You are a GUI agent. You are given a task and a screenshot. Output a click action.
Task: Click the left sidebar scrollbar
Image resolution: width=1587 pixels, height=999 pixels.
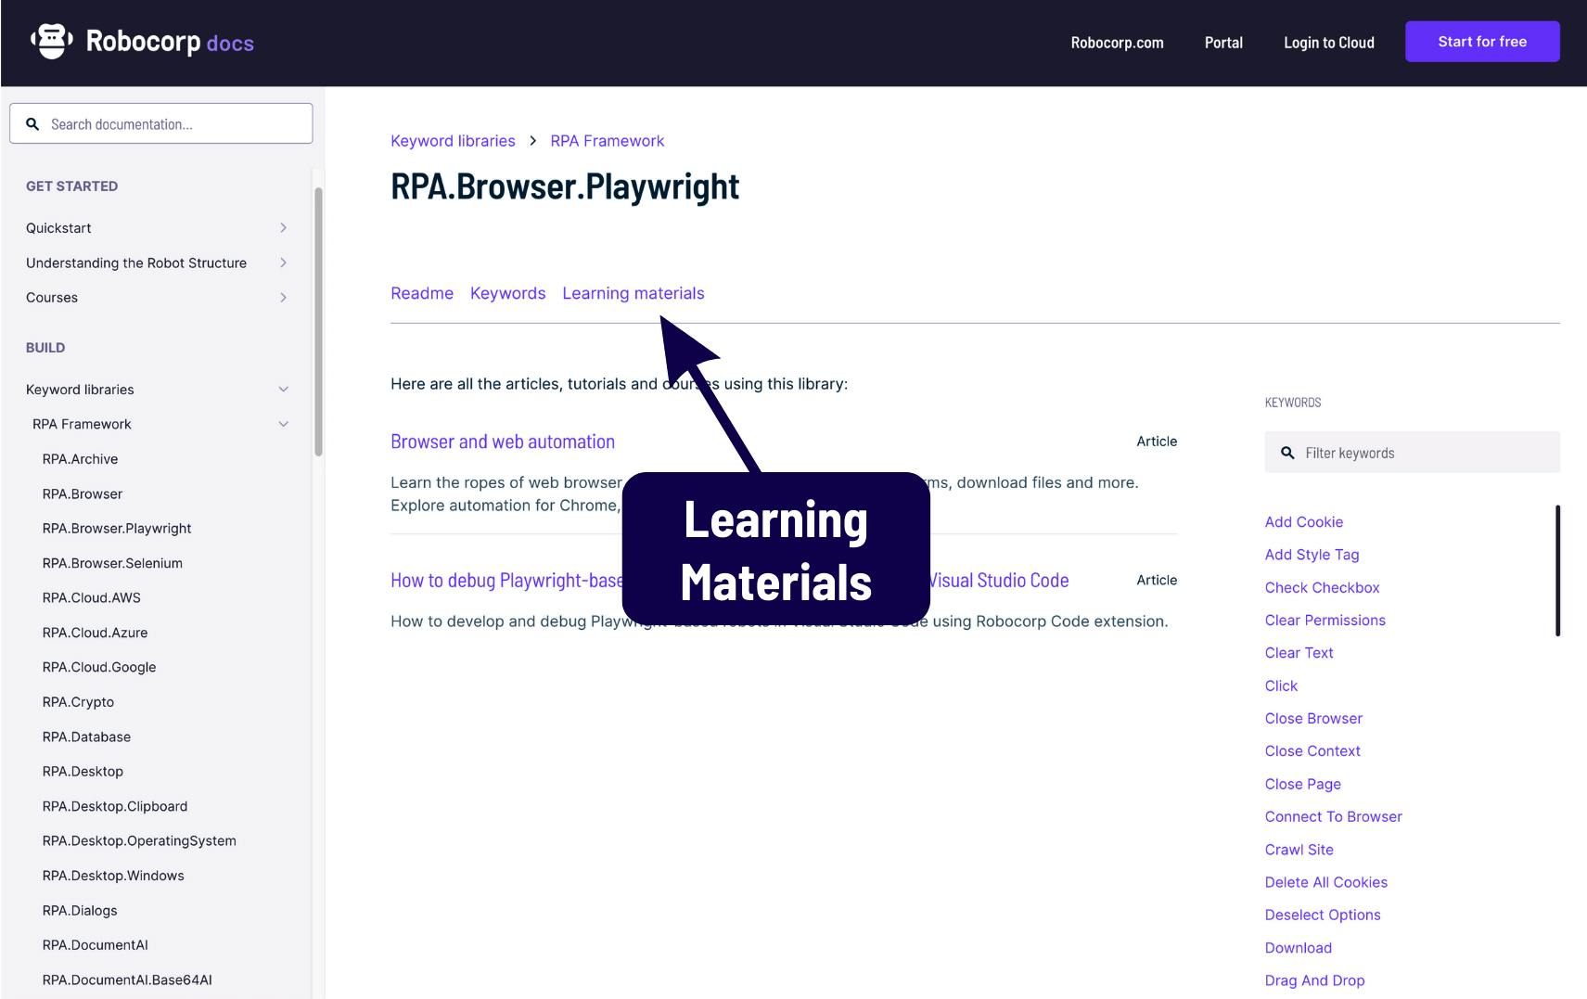tap(318, 322)
